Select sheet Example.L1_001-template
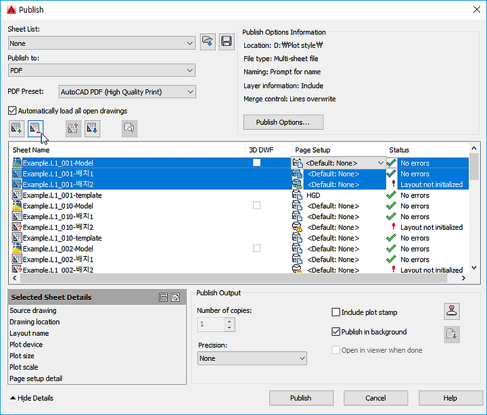Viewport: 487px width, 415px height. click(x=62, y=195)
